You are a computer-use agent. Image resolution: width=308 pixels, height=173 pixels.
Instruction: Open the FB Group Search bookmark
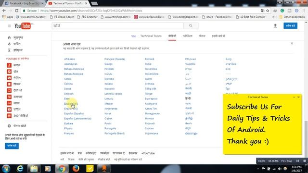62,17
